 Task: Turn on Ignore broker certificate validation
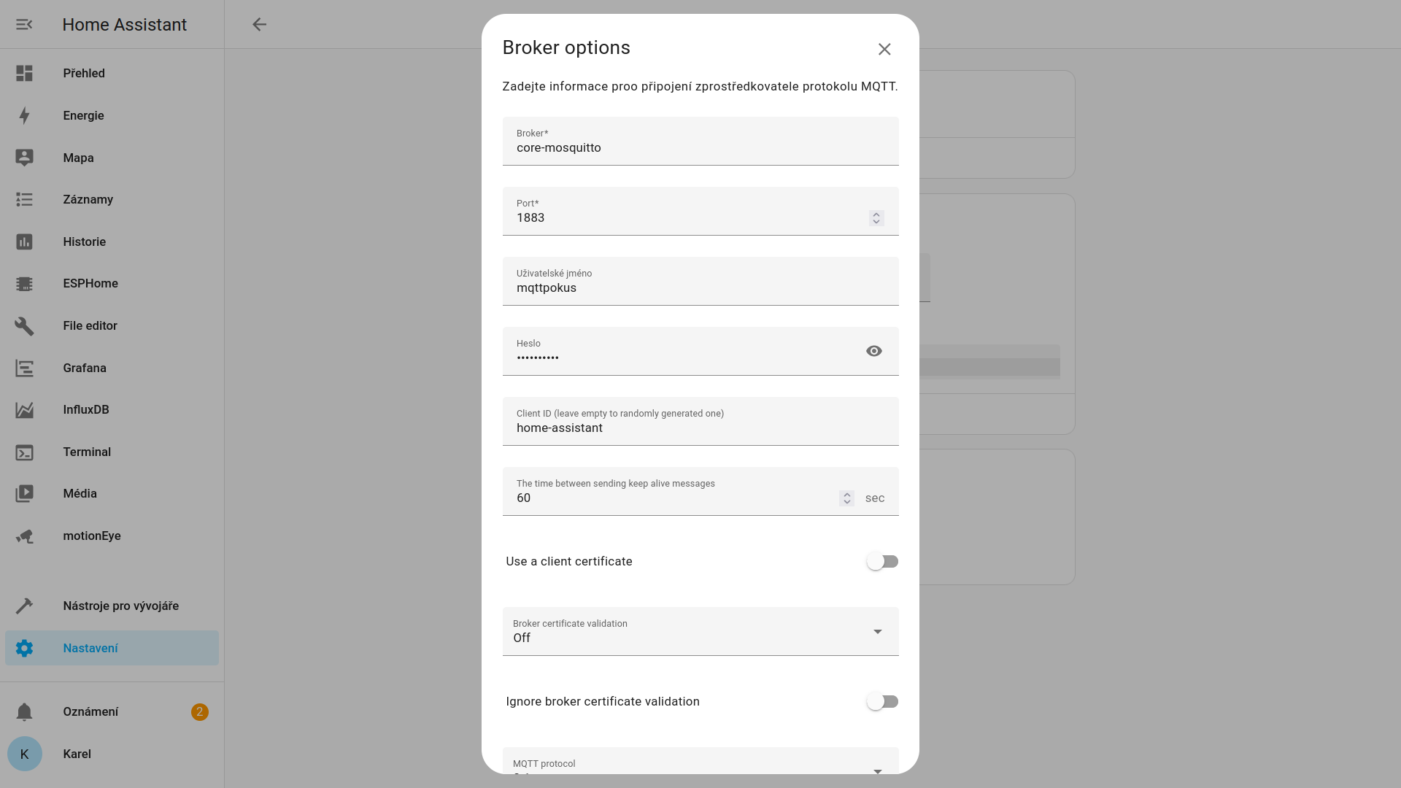(881, 702)
